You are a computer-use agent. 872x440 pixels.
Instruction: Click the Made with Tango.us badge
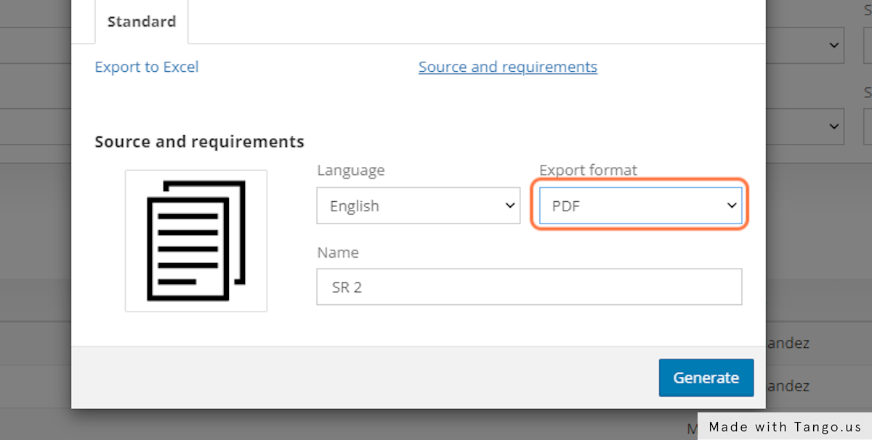point(784,427)
